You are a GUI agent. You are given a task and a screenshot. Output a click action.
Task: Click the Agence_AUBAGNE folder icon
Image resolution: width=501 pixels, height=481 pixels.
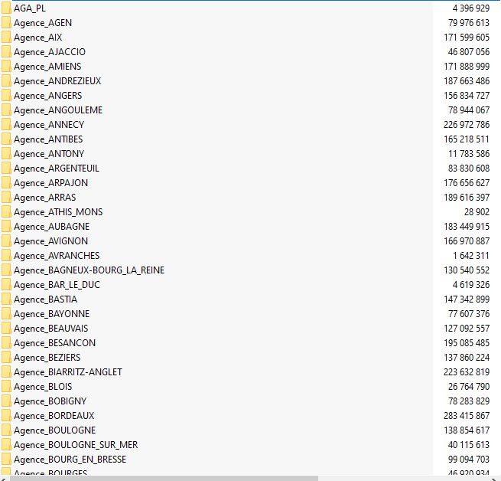[6, 227]
